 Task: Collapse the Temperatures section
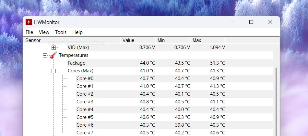45,55
